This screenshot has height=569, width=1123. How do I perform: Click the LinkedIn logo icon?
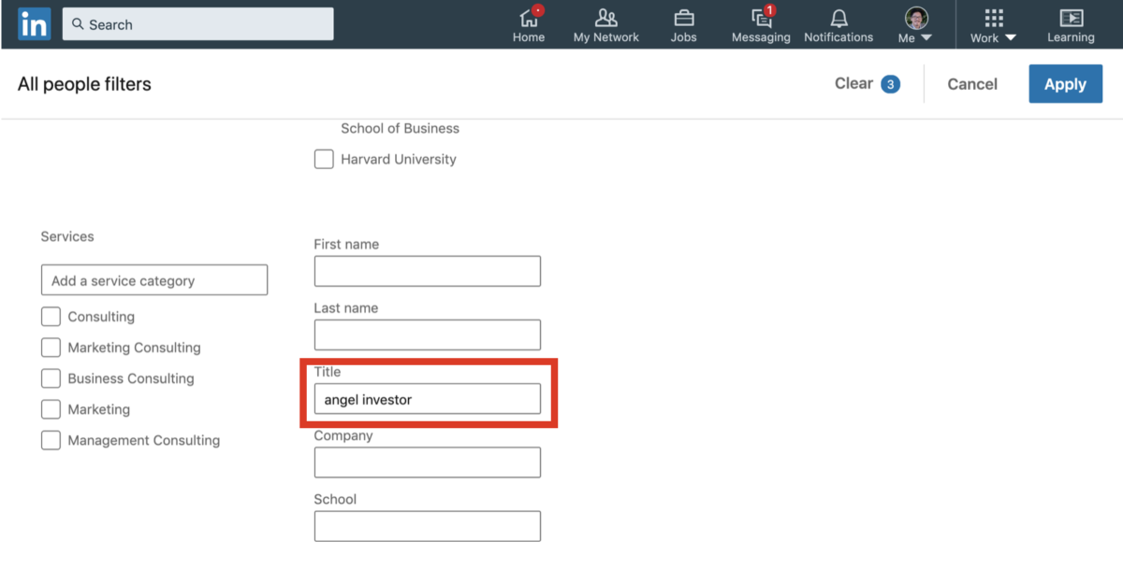click(34, 23)
